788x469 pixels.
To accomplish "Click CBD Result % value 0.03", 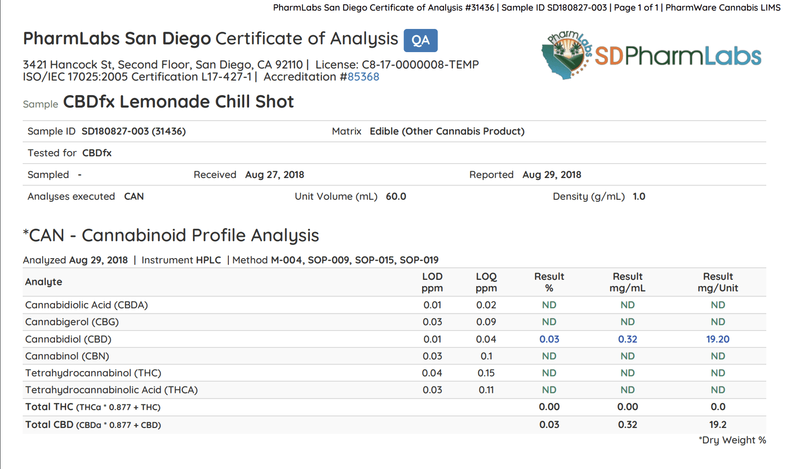I will 549,339.
